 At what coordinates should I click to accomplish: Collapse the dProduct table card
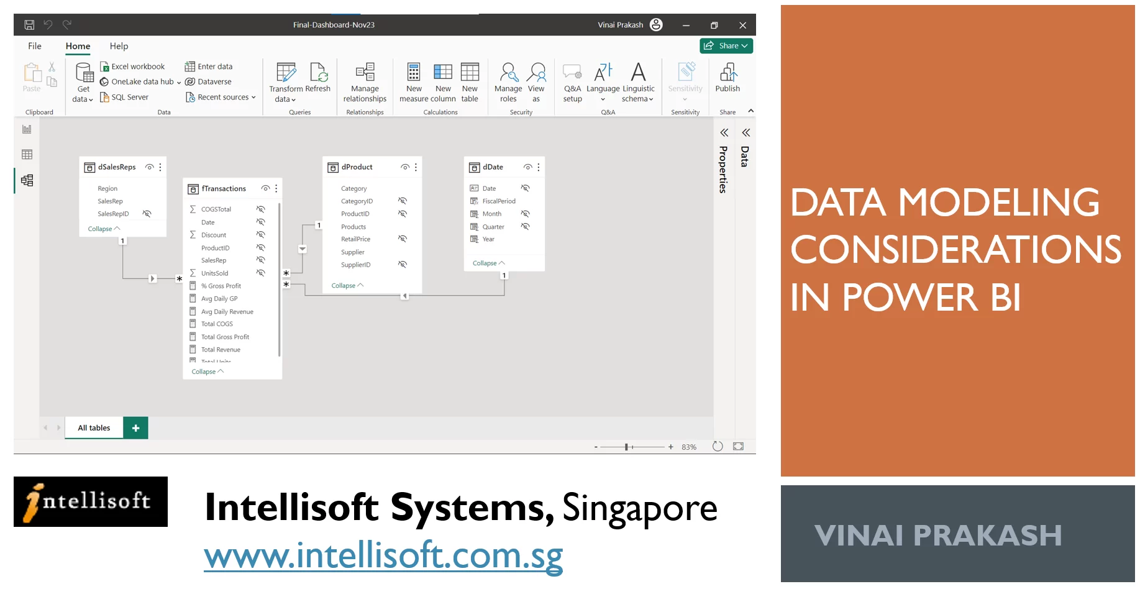[347, 286]
